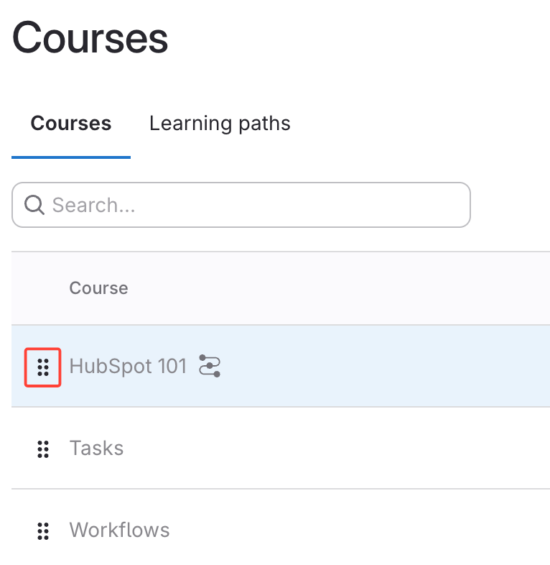Click the drag handle beside Tasks
The image size is (550, 565).
click(43, 449)
